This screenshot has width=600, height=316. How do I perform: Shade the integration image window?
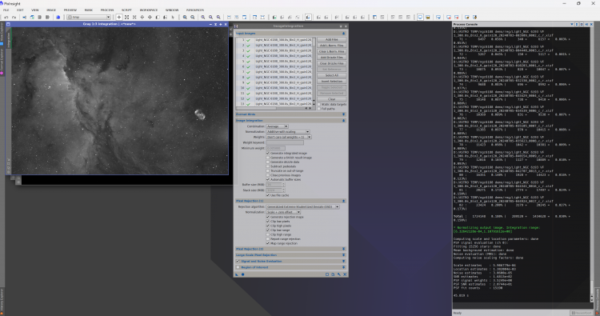(215, 24)
